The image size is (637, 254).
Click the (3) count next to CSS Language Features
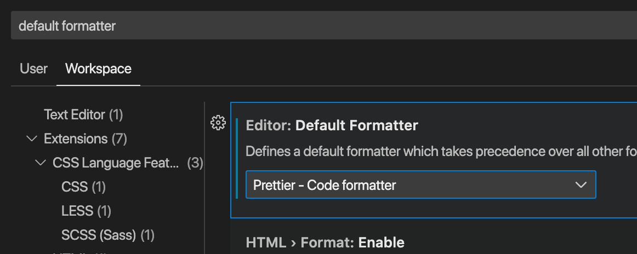coord(195,163)
